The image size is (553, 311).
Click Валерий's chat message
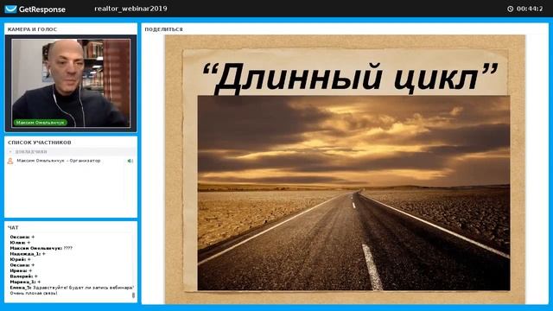(x=23, y=276)
